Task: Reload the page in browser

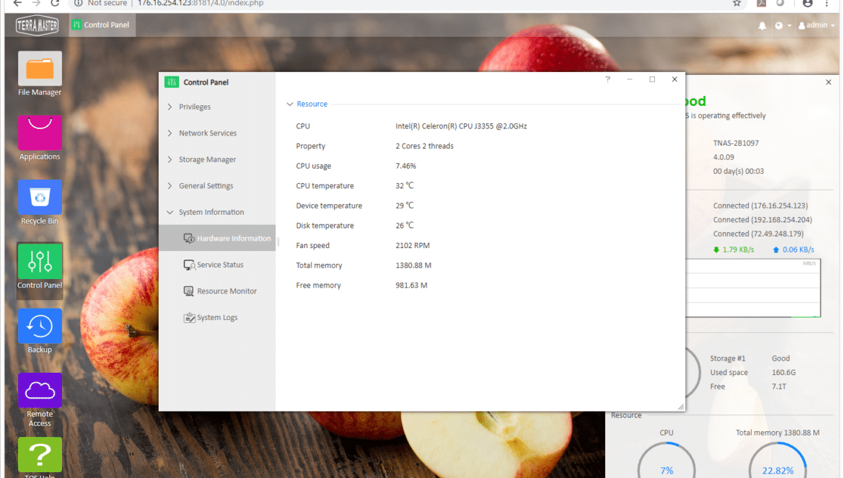Action: click(x=55, y=3)
